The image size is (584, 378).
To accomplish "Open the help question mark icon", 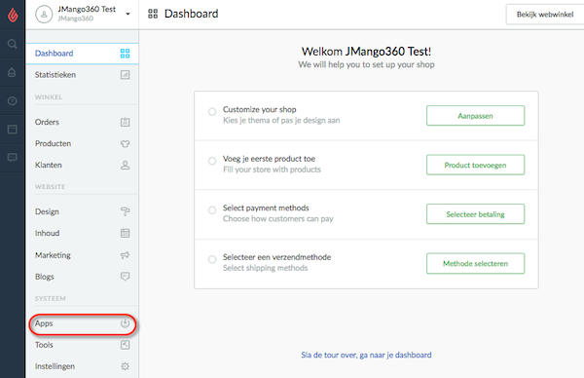I will tap(13, 100).
